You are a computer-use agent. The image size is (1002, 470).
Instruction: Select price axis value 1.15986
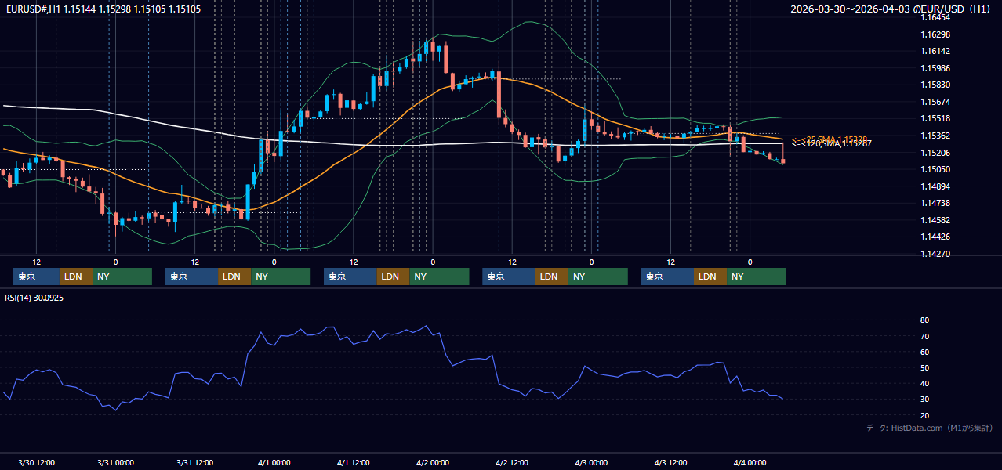click(935, 68)
